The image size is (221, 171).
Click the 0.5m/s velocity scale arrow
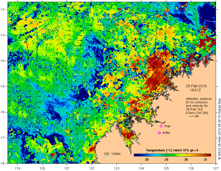click(194, 116)
